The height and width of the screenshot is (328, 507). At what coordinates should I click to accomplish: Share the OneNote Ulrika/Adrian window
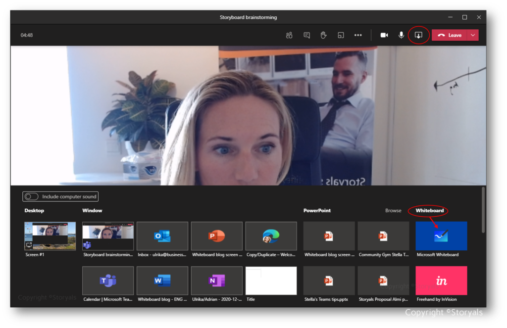(217, 281)
